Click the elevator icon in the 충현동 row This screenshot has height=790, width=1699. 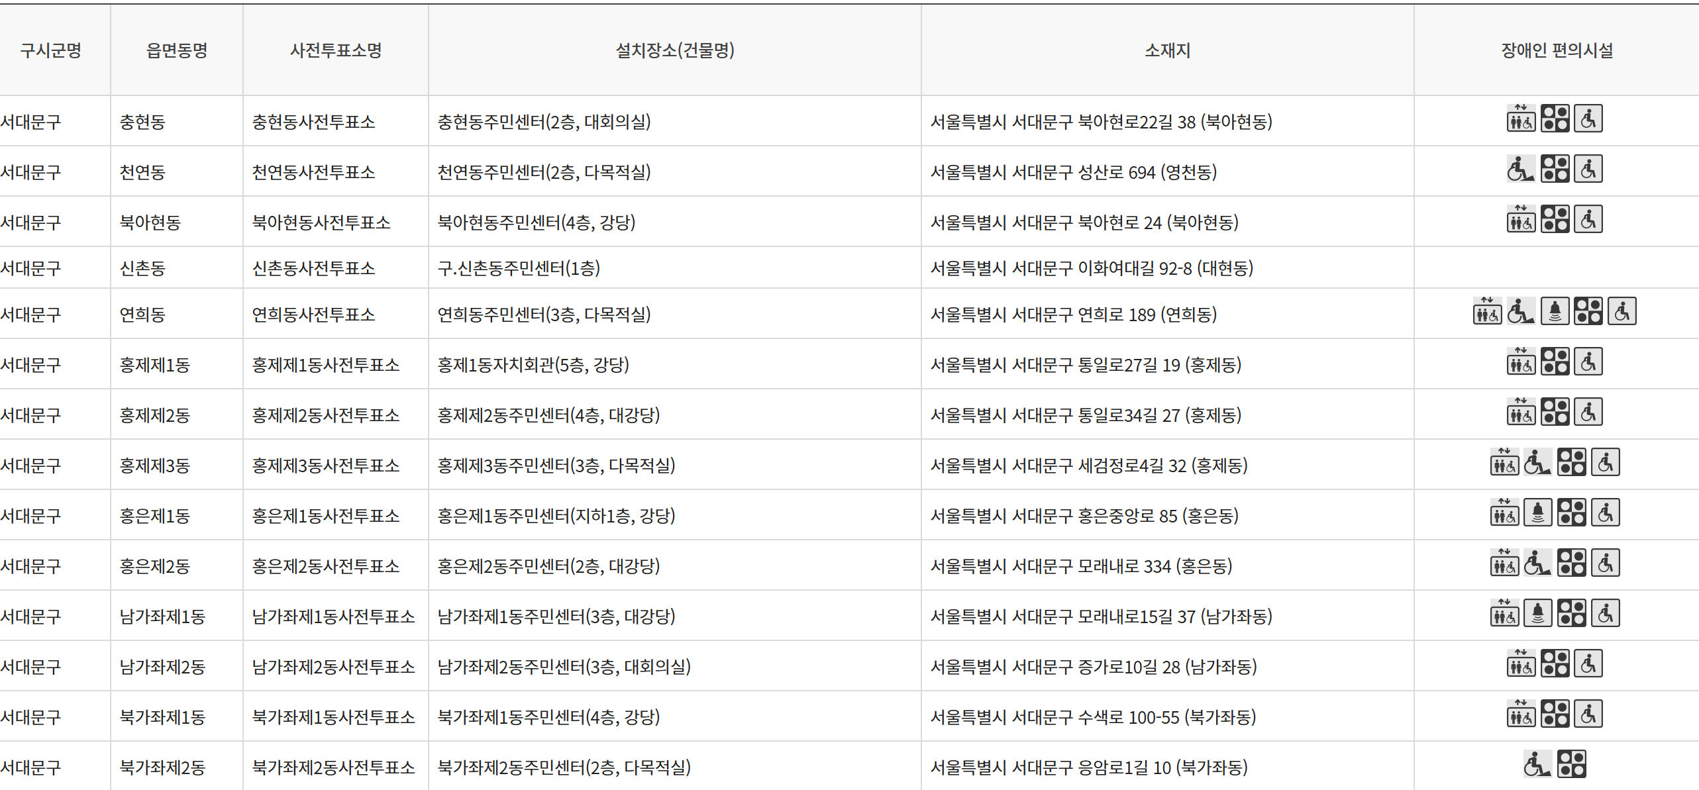point(1521,119)
